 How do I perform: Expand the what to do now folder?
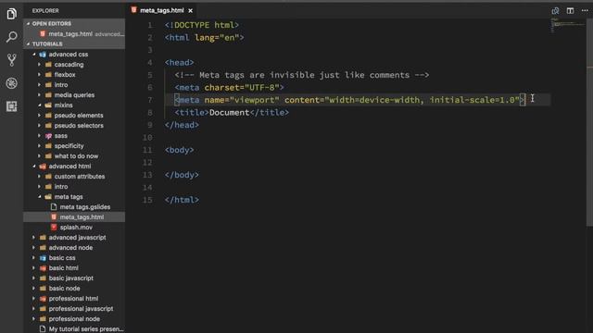(x=39, y=156)
